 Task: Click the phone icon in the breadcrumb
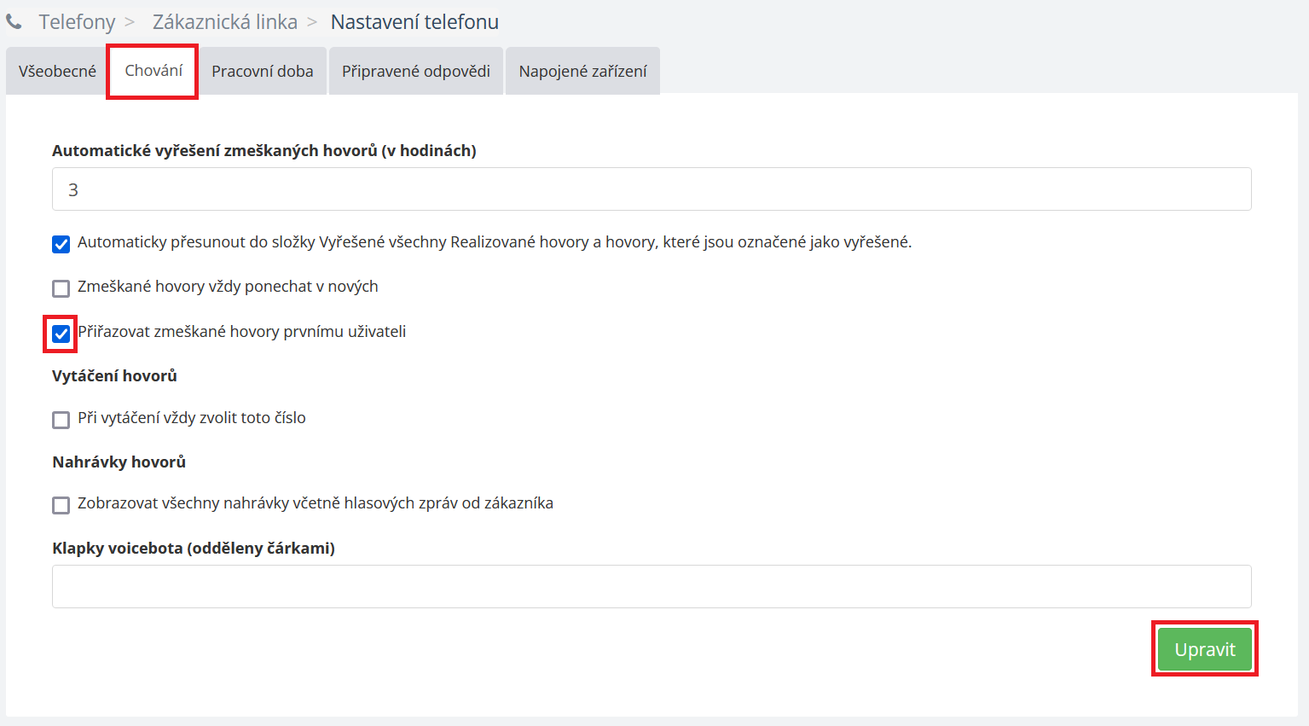(x=14, y=21)
